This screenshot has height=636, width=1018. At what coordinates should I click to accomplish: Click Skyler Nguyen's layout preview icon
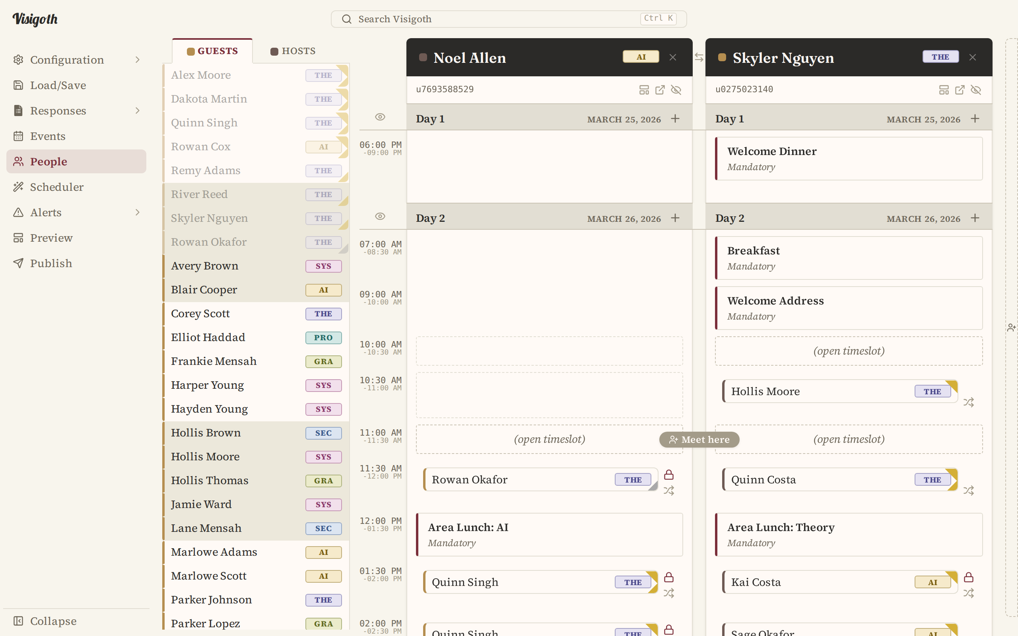pyautogui.click(x=944, y=89)
